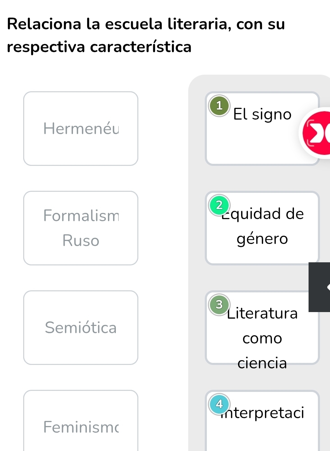Select the Formalism Ruso card

click(81, 228)
